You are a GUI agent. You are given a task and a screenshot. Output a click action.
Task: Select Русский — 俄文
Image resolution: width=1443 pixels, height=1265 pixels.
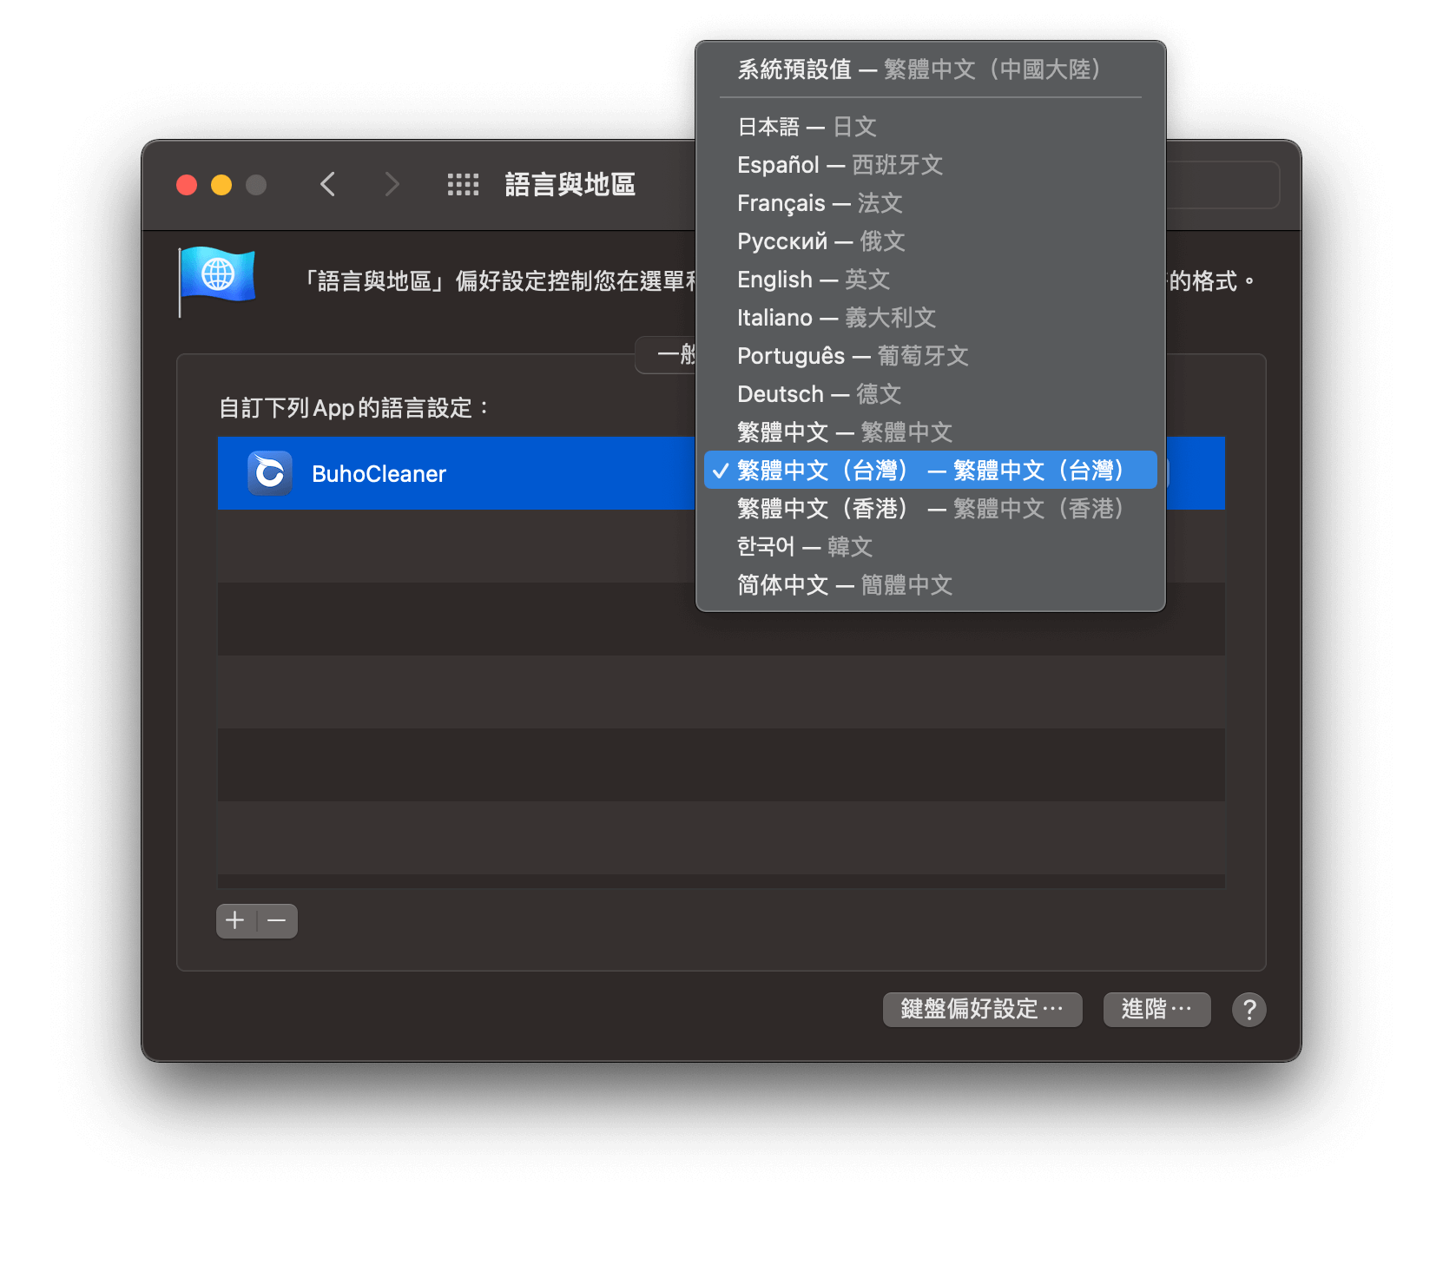point(931,241)
